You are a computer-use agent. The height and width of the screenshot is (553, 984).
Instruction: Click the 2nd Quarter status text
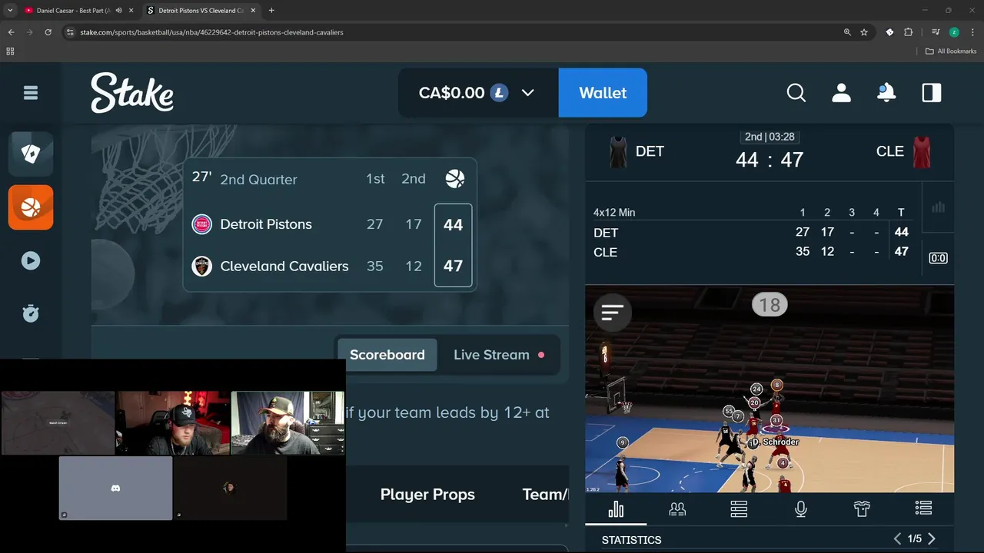(258, 179)
